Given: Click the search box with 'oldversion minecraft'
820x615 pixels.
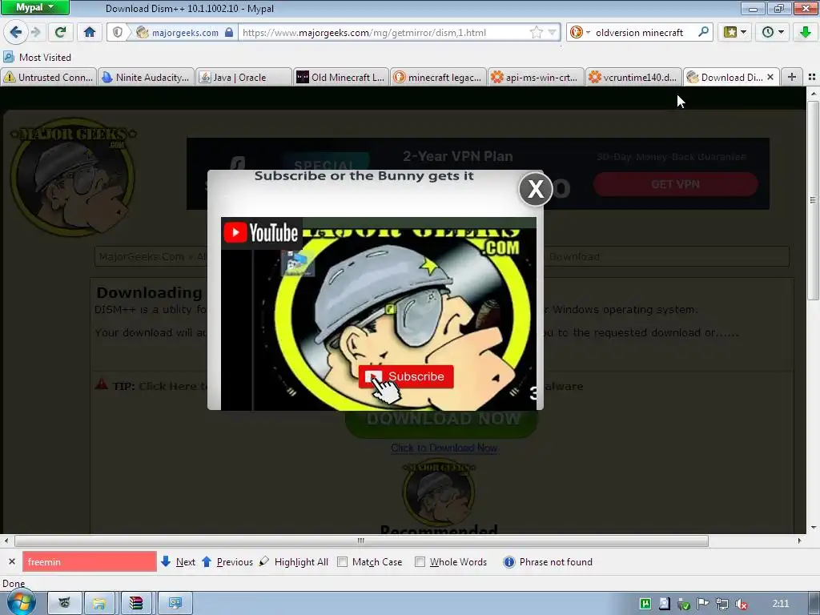Looking at the screenshot, I should [x=640, y=32].
